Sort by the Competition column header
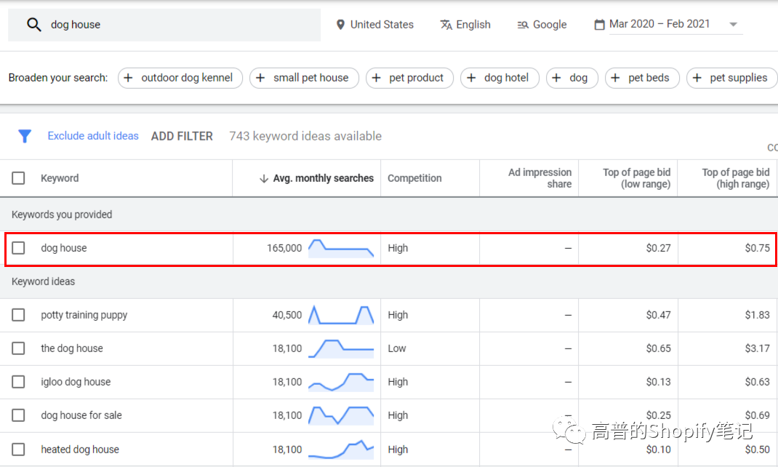The width and height of the screenshot is (778, 467). click(414, 178)
